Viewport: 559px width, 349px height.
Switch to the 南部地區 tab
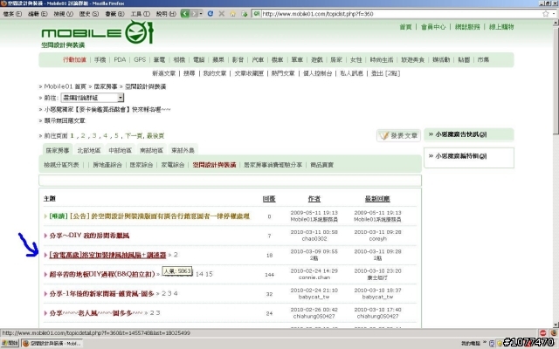pos(151,150)
